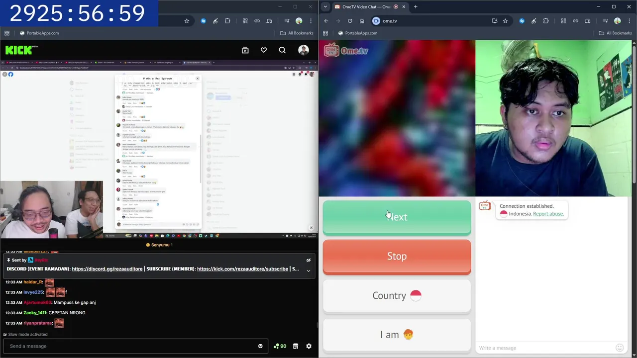Click the camera site info icon in the address bar
The width and height of the screenshot is (637, 358).
(x=376, y=21)
